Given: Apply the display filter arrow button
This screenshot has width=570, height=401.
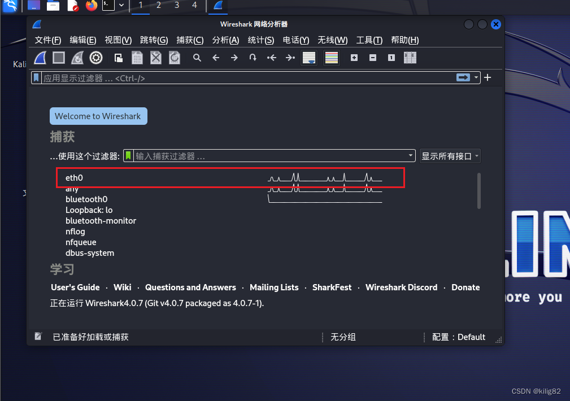Looking at the screenshot, I should click(463, 77).
